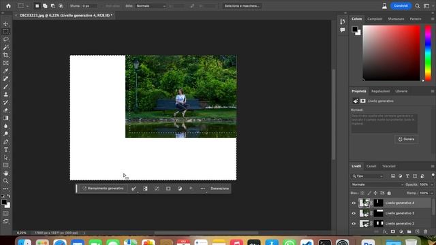Select the Move tool
Image resolution: width=436 pixels, height=245 pixels.
5,24
